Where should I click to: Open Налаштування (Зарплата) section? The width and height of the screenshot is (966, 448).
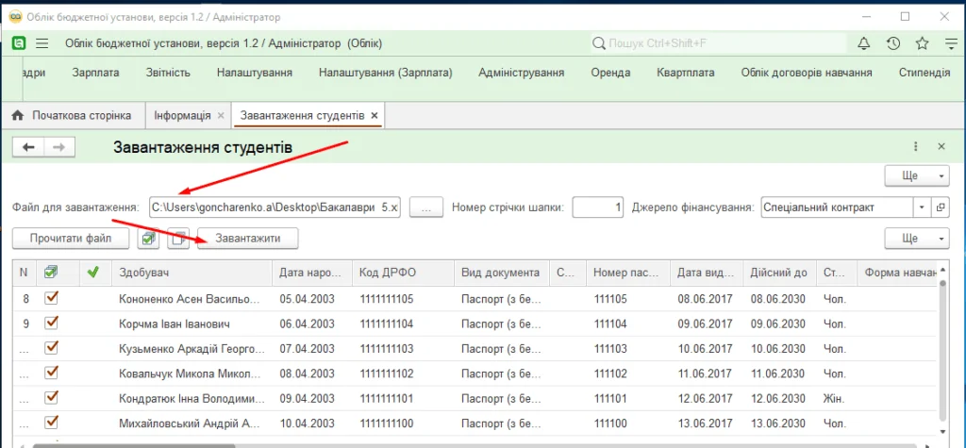(x=386, y=73)
